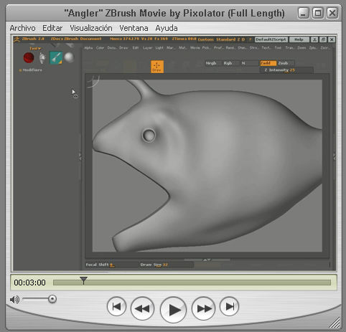
Task: Collapse ZBrush with its hide-window icon
Action: click(x=314, y=39)
